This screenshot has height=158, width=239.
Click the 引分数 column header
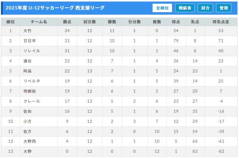[x=134, y=22]
